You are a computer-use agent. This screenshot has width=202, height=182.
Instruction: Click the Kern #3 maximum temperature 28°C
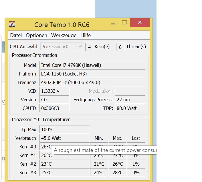[118, 173]
